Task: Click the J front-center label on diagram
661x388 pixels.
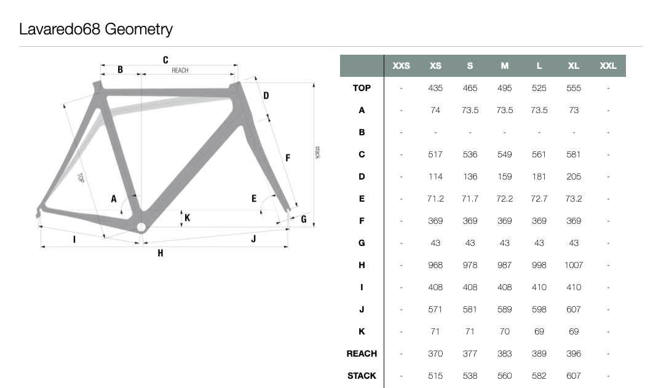Action: tap(253, 239)
